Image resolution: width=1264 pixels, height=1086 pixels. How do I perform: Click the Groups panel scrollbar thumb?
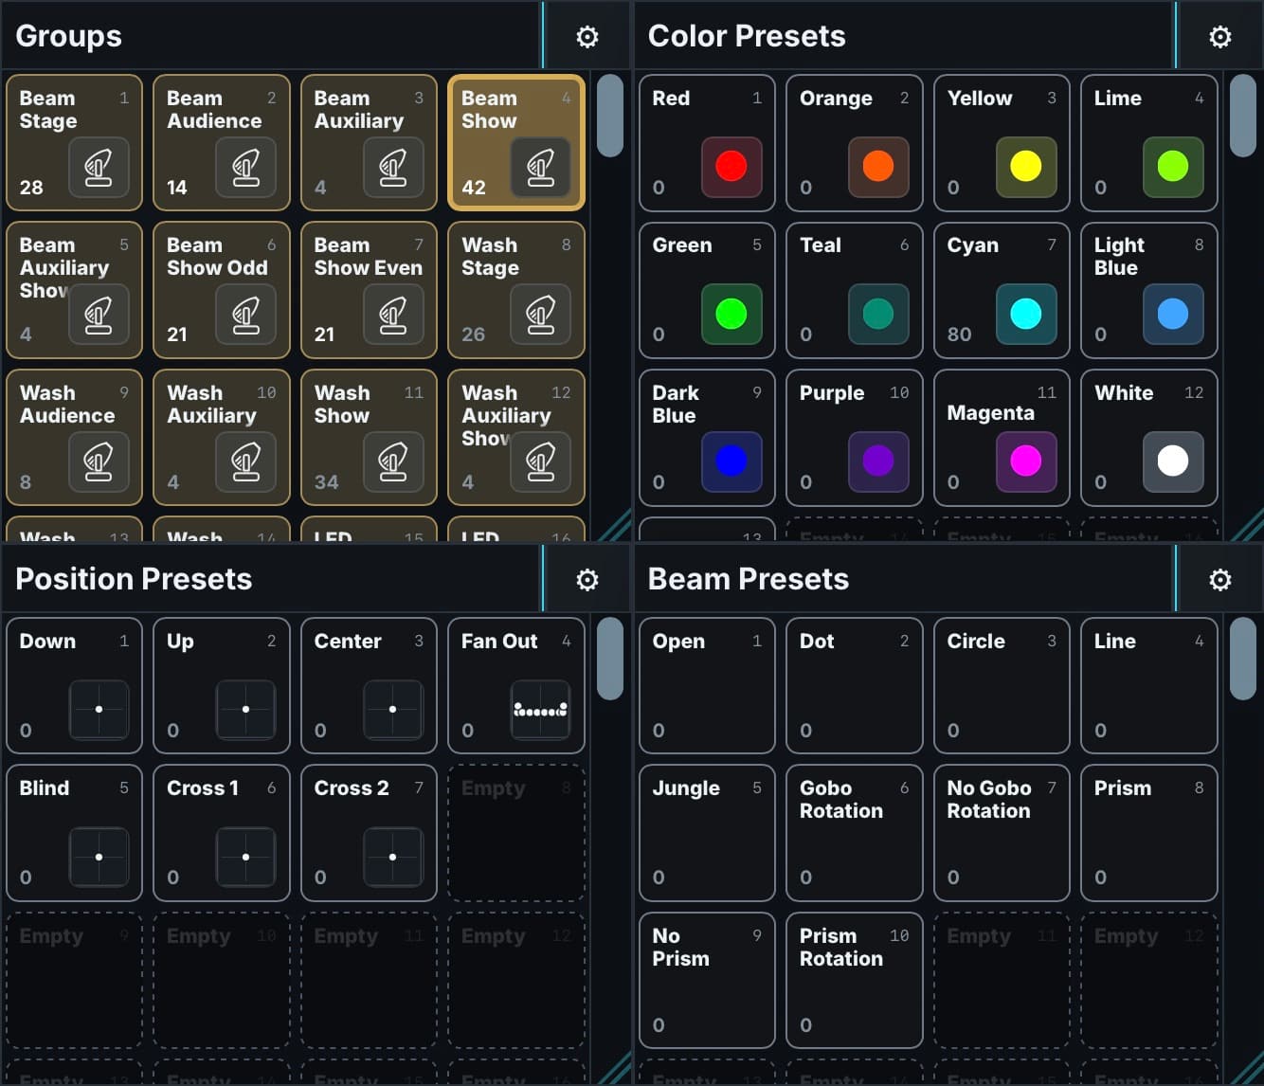click(x=610, y=116)
